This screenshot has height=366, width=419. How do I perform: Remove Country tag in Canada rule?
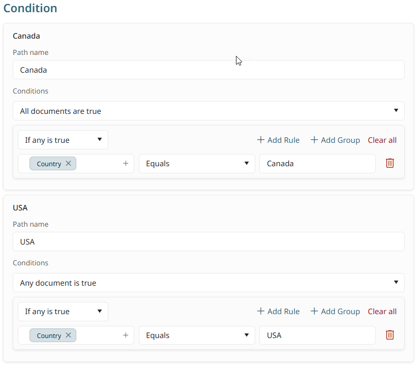pyautogui.click(x=69, y=164)
